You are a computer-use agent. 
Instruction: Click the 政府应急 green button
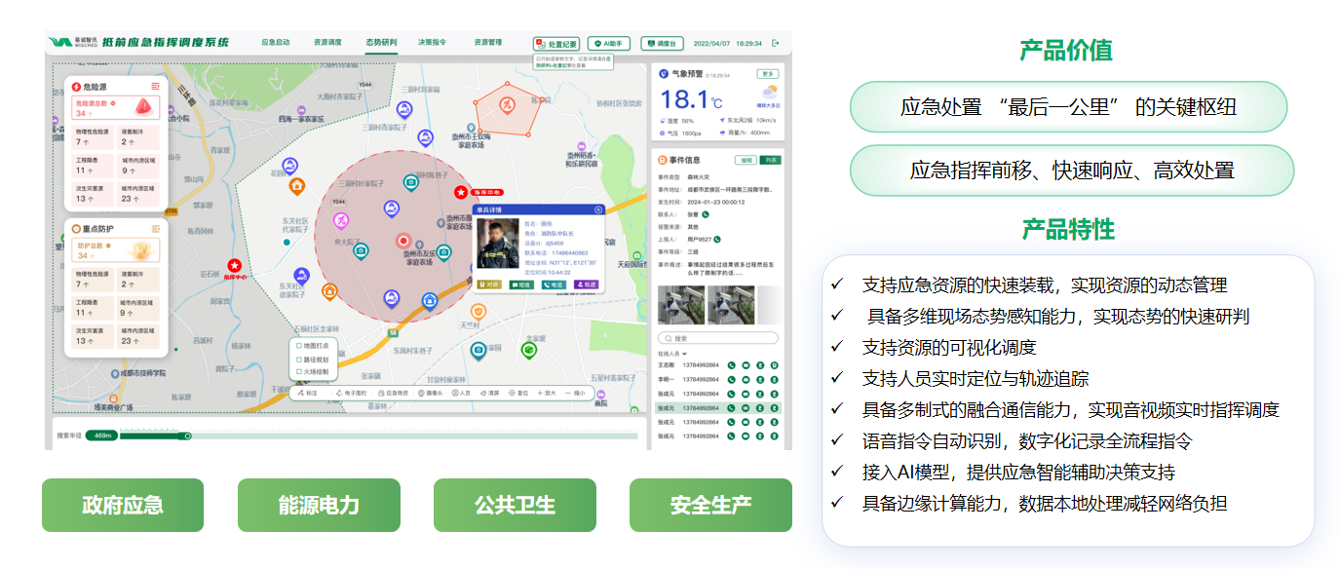pyautogui.click(x=123, y=505)
